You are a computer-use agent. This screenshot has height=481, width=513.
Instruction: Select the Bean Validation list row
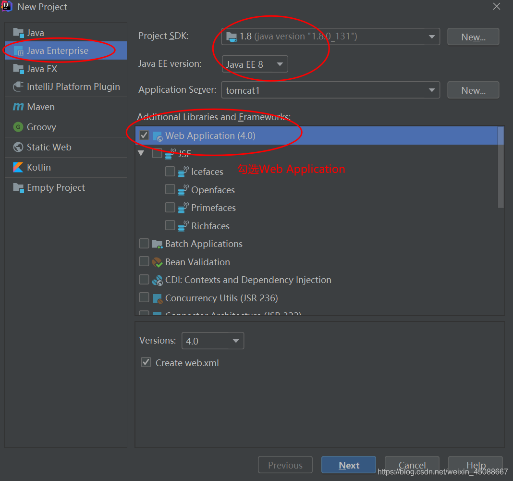[x=317, y=262]
